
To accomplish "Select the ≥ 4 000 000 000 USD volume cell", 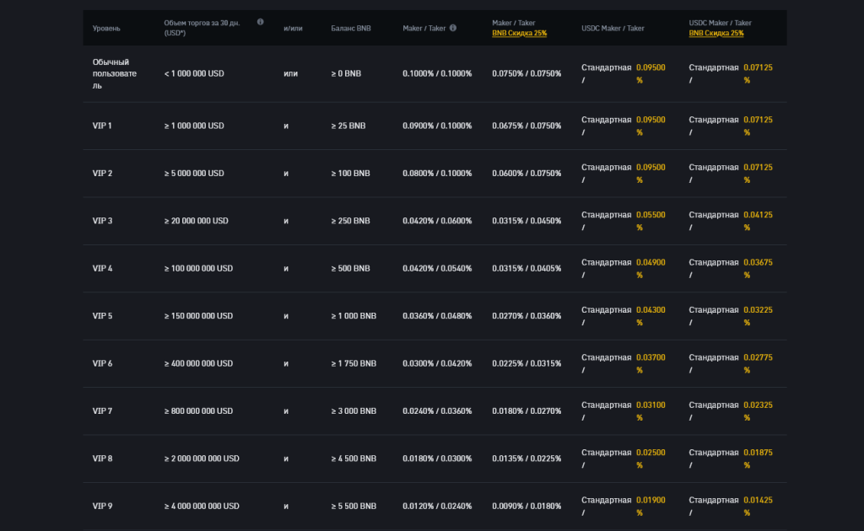I will (202, 506).
